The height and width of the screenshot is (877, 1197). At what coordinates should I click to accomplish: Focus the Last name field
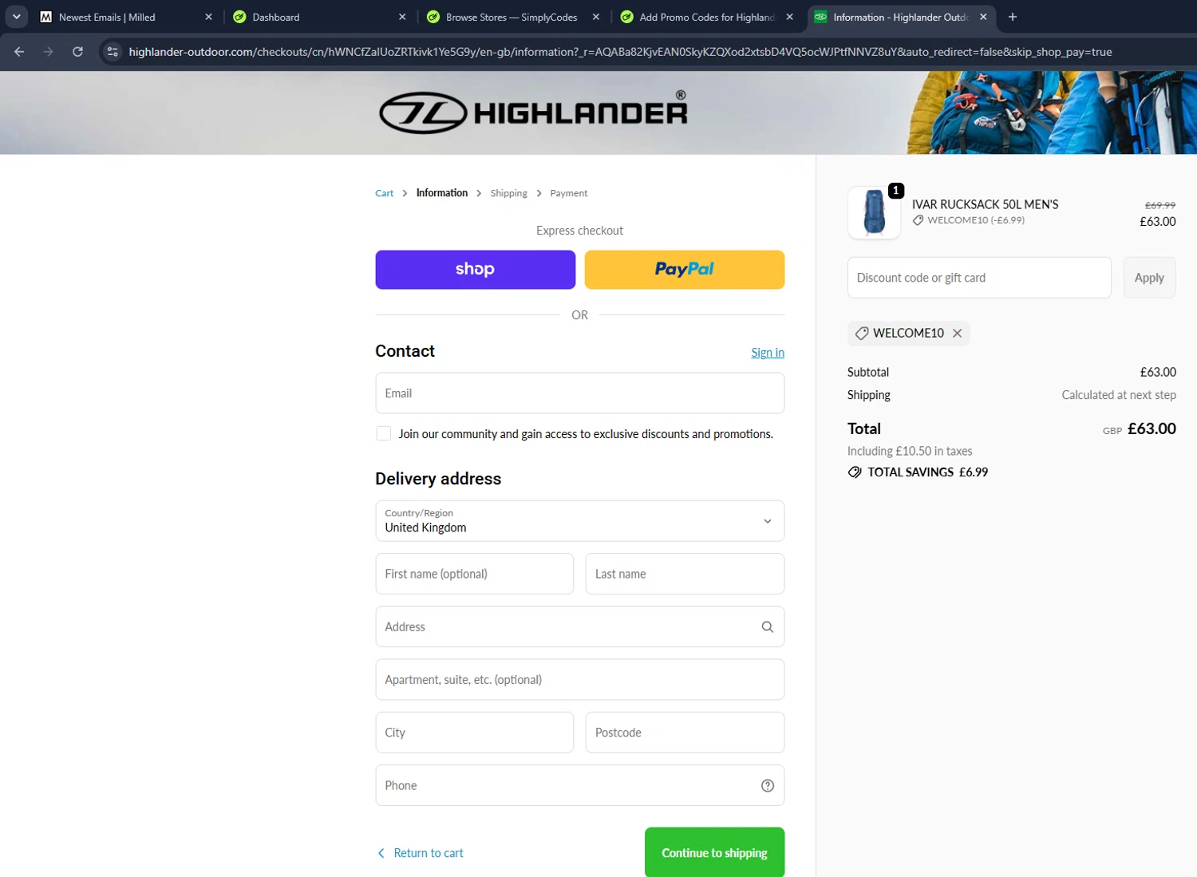(685, 574)
